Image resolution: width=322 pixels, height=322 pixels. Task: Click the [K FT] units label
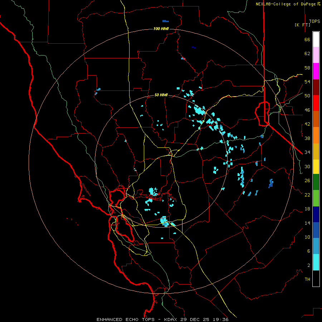coord(302,25)
